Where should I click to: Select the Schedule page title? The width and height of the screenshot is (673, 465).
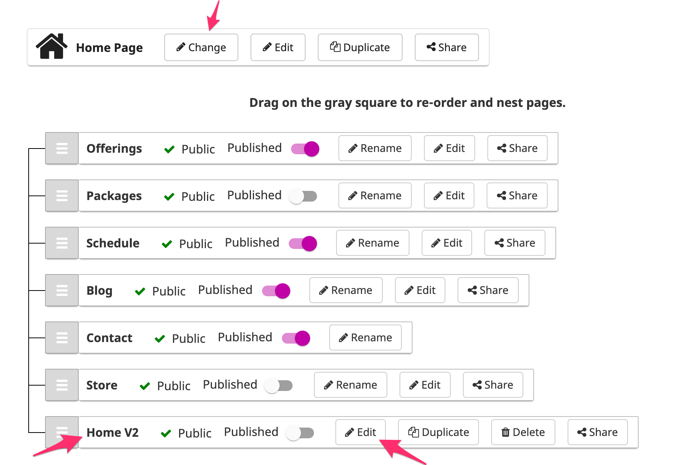tap(113, 243)
